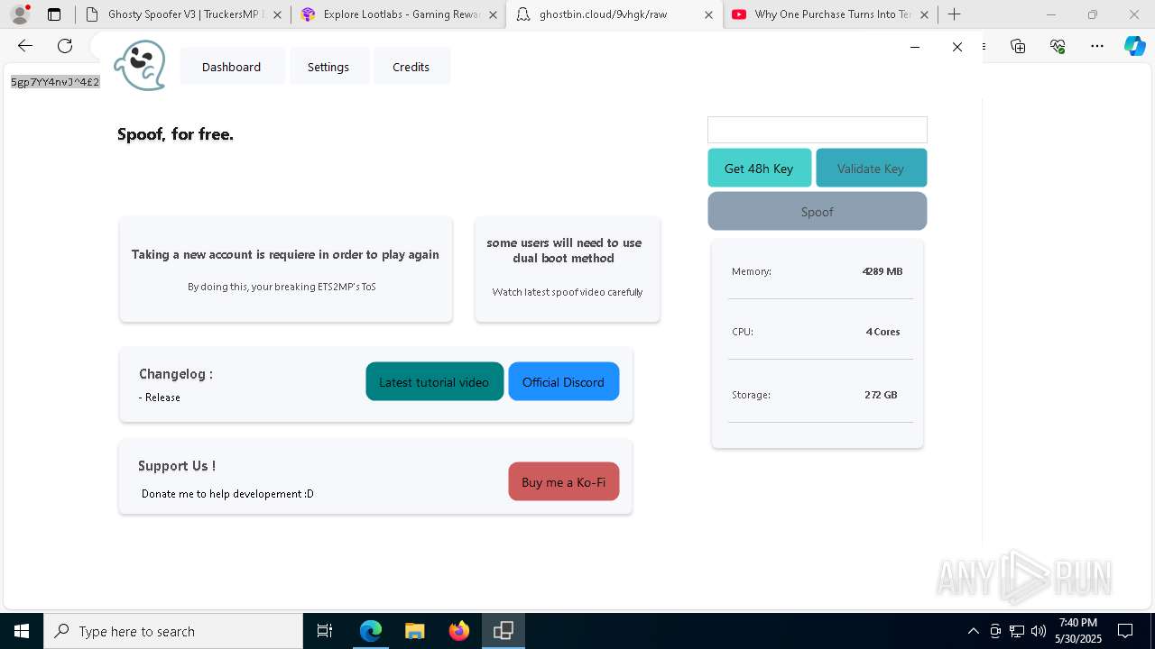This screenshot has height=649, width=1155.
Task: Open the Credits tab
Action: point(411,67)
